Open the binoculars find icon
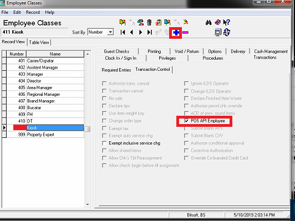This screenshot has width=295, height=221. pos(208,23)
